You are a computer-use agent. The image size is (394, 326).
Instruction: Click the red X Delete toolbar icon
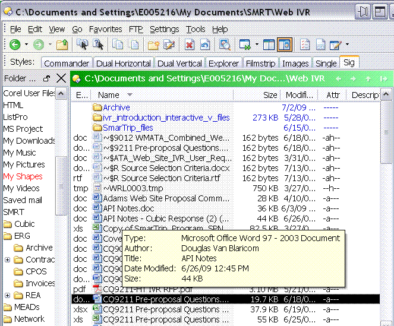189,45
